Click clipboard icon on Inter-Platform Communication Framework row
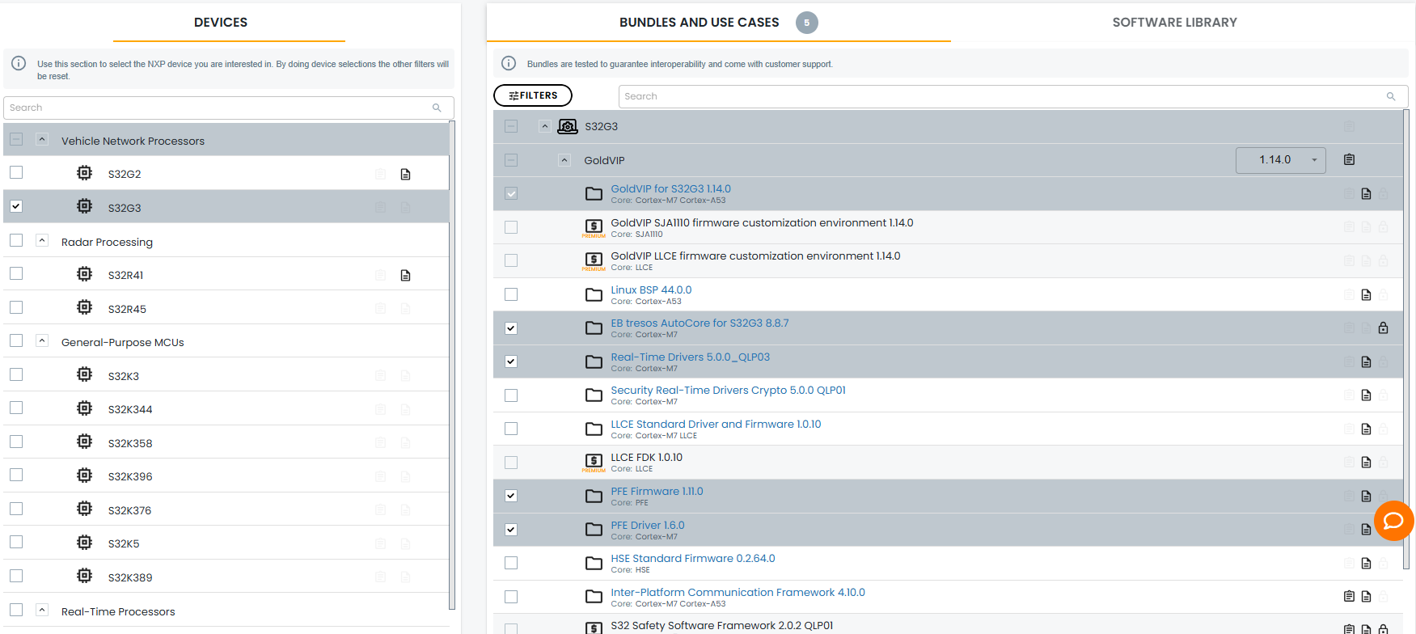Viewport: 1416px width, 634px height. [1349, 596]
